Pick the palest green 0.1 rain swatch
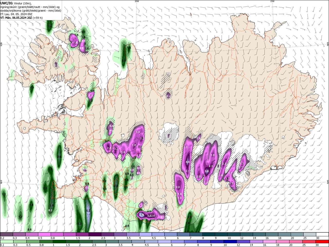Image resolution: width=329 pixels, height=247 pixels. (6, 242)
